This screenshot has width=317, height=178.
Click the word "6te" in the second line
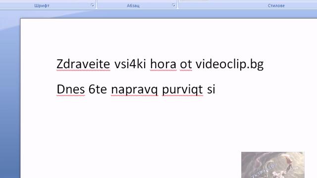tap(98, 89)
